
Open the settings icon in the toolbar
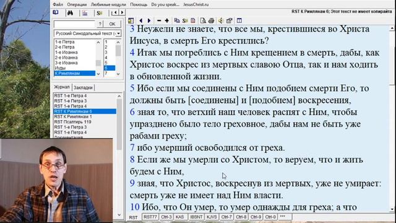[x=230, y=20]
